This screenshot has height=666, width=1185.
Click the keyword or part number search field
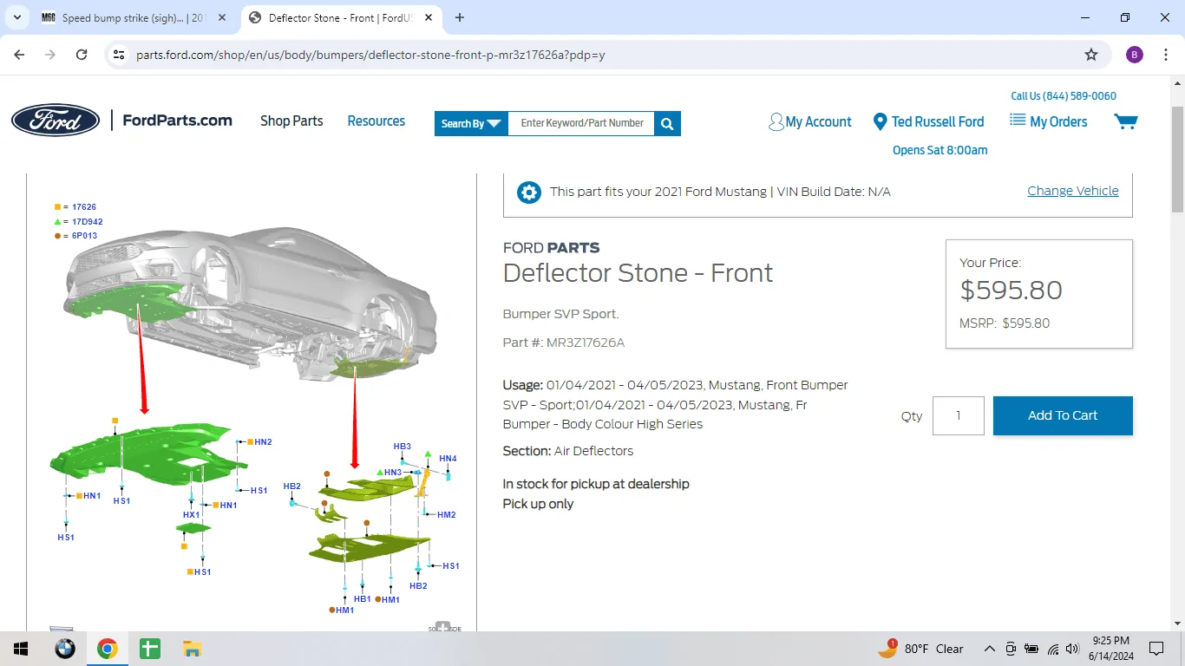pyautogui.click(x=581, y=123)
